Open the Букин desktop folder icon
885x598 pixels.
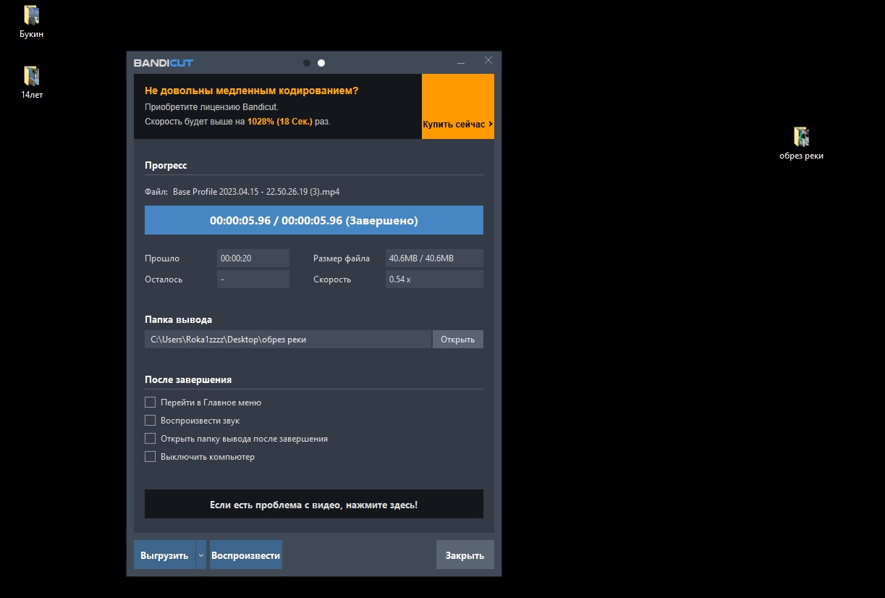(31, 16)
